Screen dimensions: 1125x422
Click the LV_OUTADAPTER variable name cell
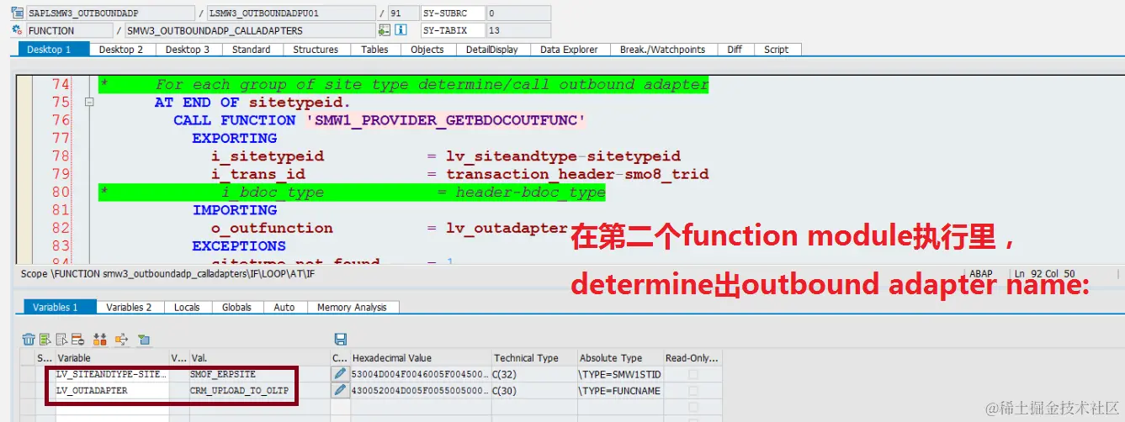pos(112,390)
